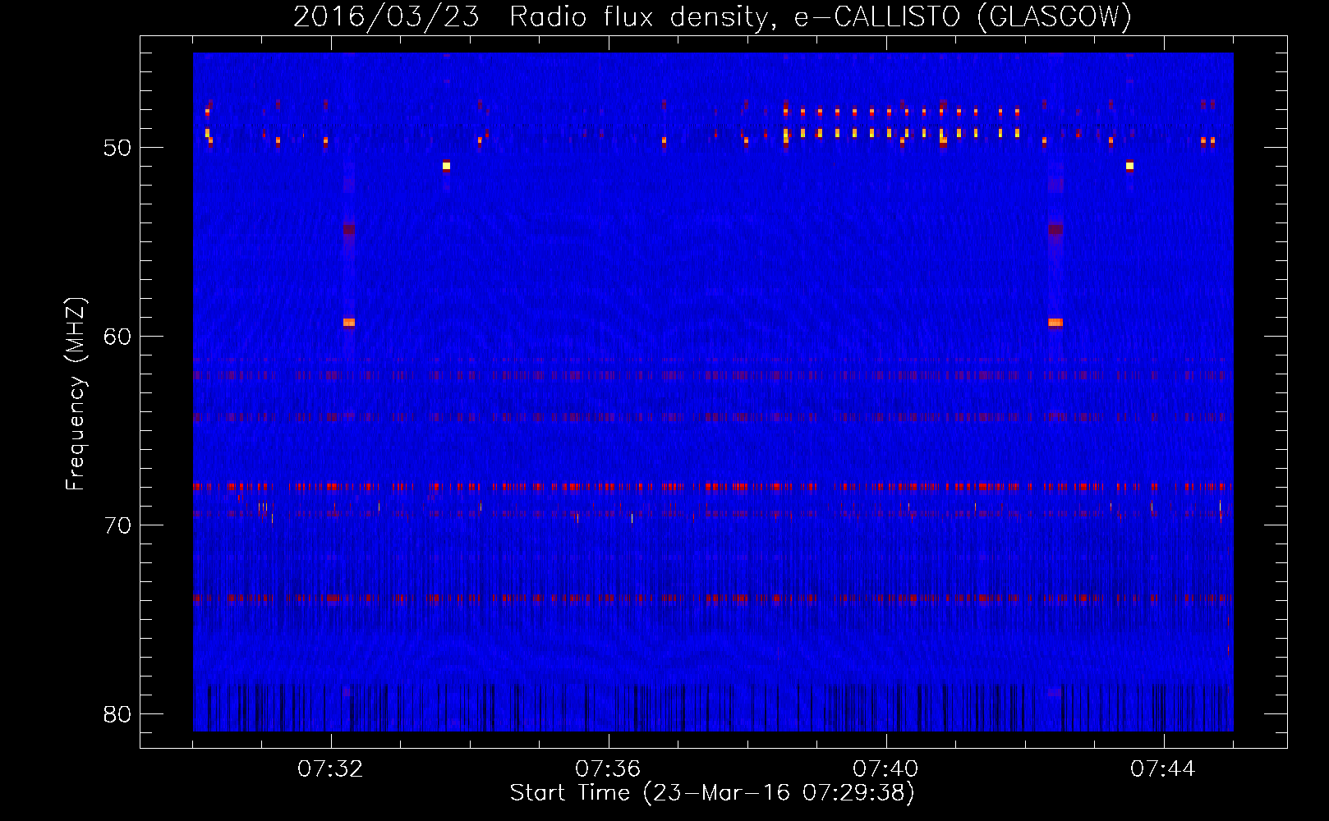
Task: Click the '60' frequency tick label
Action: 117,337
